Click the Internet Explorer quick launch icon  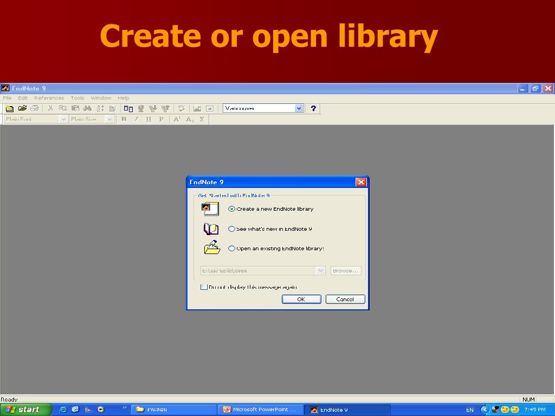[x=63, y=409]
